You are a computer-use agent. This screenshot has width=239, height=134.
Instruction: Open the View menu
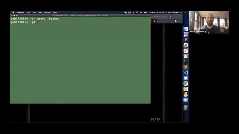[40, 13]
